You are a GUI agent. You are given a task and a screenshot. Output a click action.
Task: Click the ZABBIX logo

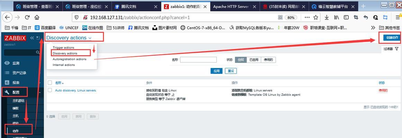(15, 38)
